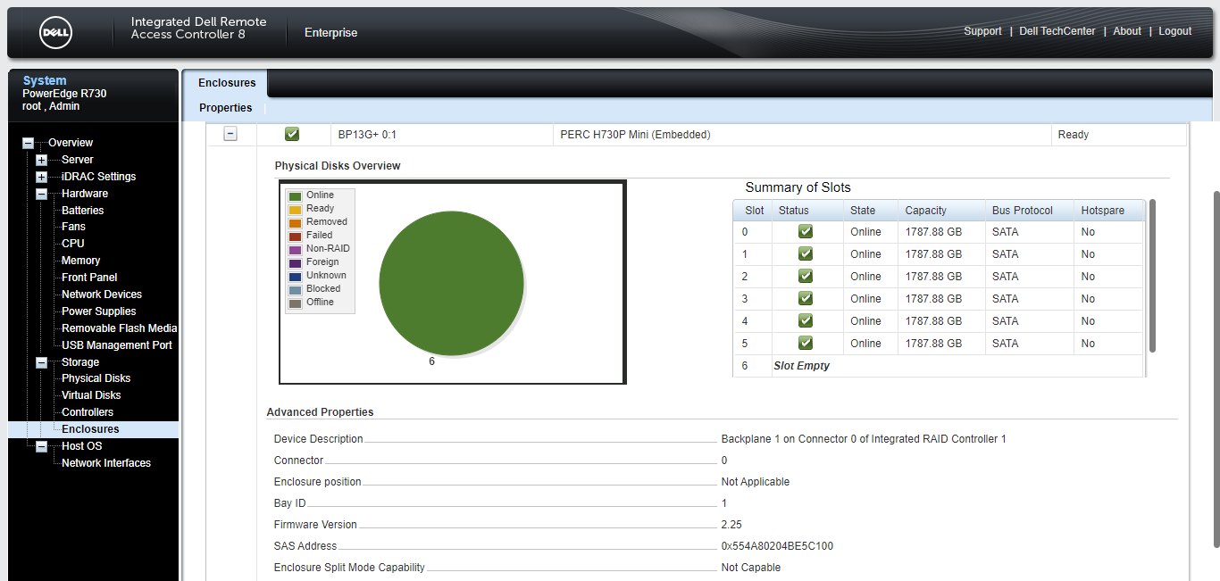Click the Physical Disks Overview heading

point(338,166)
